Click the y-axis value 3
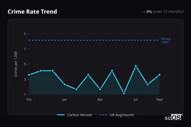The height and width of the screenshot is (127, 191). coord(25,79)
